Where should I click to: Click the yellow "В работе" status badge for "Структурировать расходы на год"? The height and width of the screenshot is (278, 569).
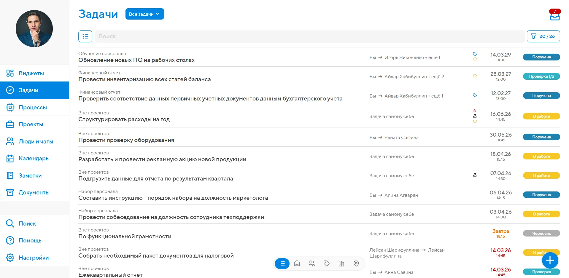(x=541, y=116)
